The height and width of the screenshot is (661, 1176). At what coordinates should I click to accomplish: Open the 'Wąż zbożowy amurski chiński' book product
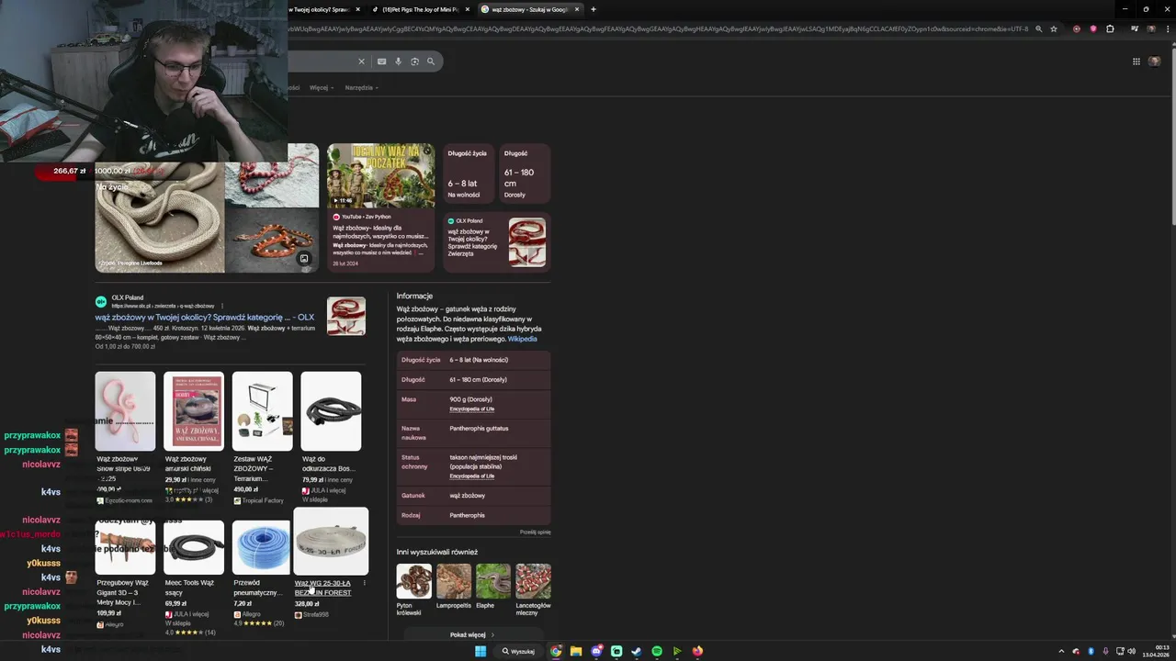click(x=193, y=438)
